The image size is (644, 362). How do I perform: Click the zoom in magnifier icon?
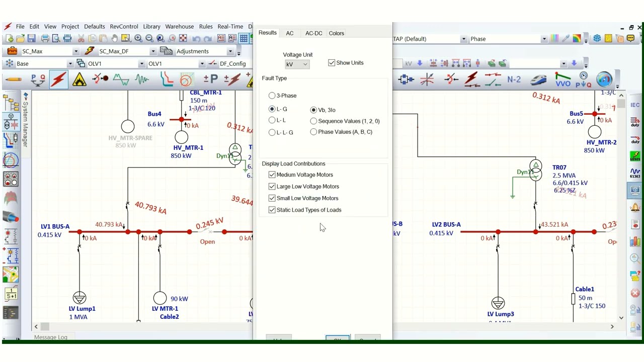click(138, 39)
